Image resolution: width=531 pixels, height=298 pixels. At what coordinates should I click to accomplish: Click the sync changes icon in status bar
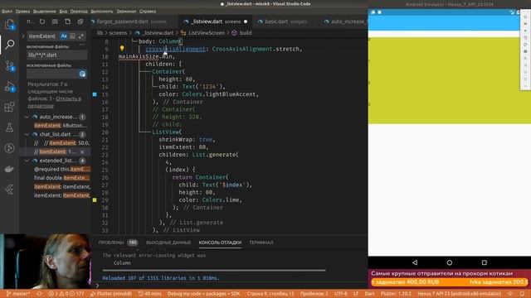[x=39, y=294]
